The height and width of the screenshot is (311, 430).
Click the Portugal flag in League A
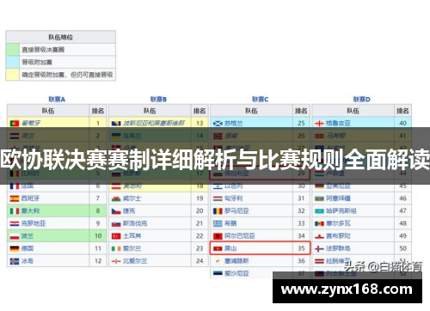click(15, 124)
